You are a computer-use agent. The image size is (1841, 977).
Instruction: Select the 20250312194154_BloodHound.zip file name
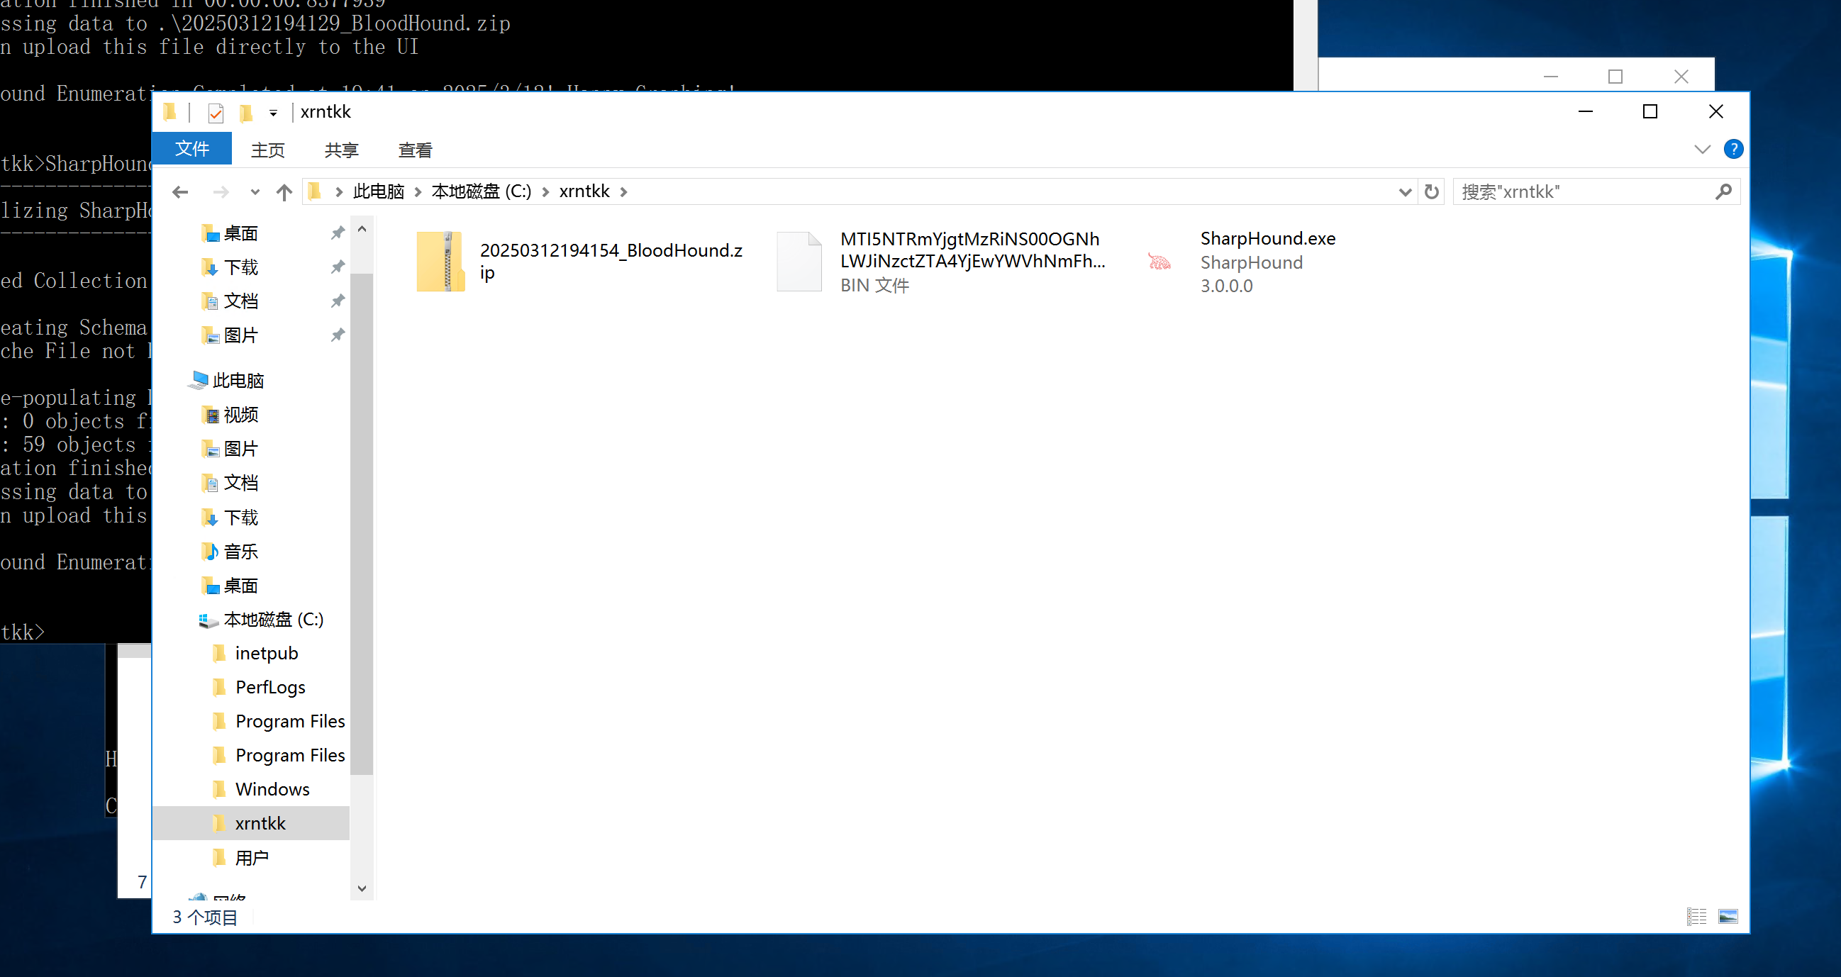click(611, 261)
